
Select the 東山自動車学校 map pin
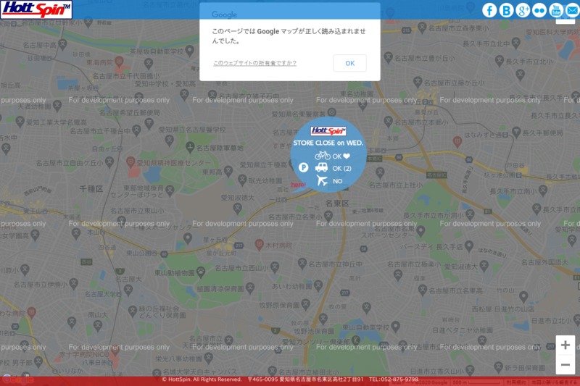(395, 326)
